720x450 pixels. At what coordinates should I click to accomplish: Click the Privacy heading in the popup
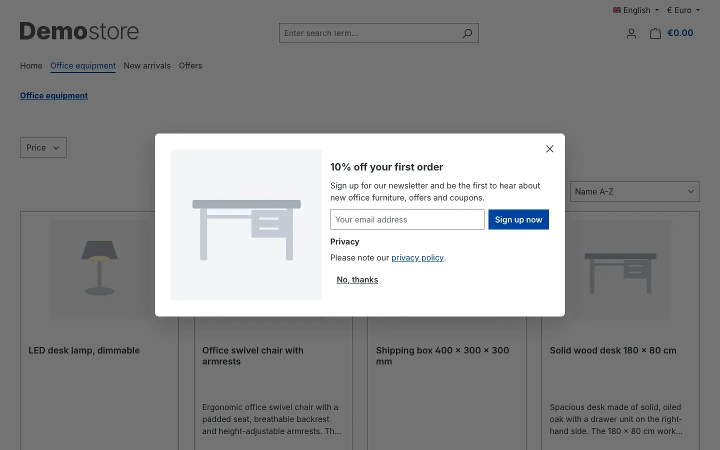[344, 242]
